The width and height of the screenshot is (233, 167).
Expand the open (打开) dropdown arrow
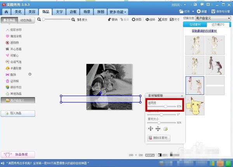pos(193,12)
